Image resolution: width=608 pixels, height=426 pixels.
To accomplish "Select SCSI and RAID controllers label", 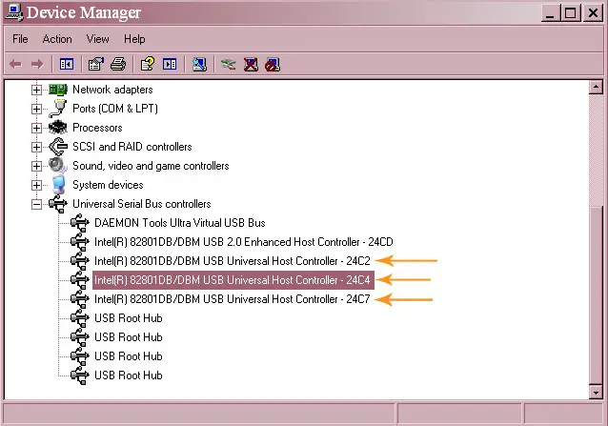I will (132, 147).
